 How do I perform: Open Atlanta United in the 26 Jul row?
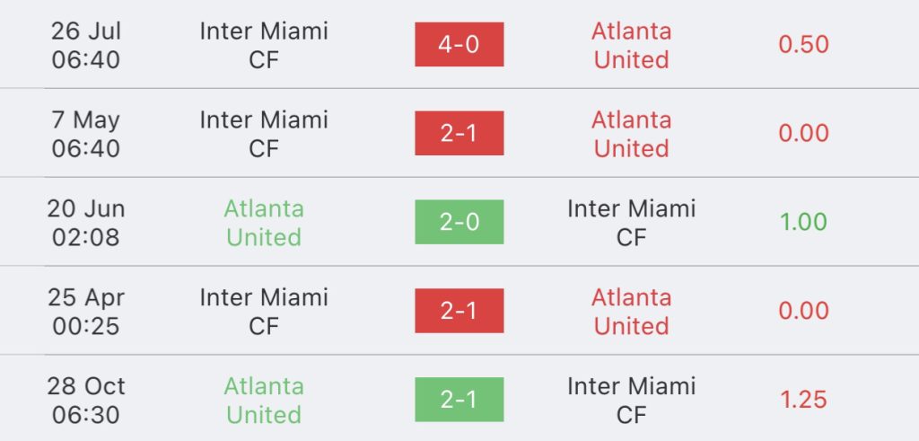tap(631, 45)
